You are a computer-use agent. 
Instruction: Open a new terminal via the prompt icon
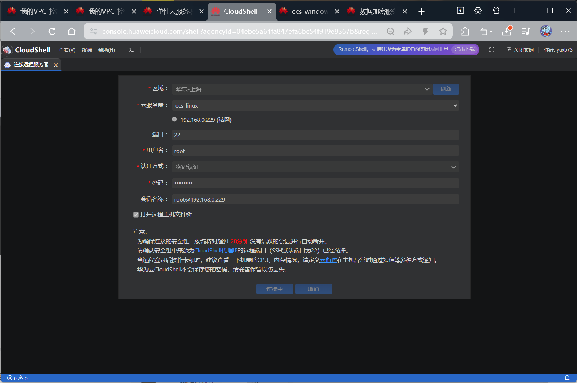(131, 50)
